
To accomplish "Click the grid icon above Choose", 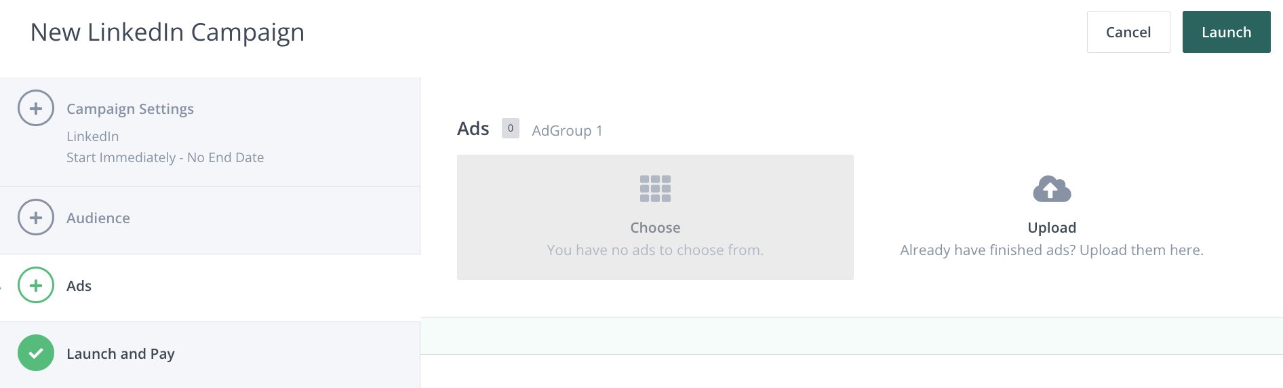I will point(655,189).
